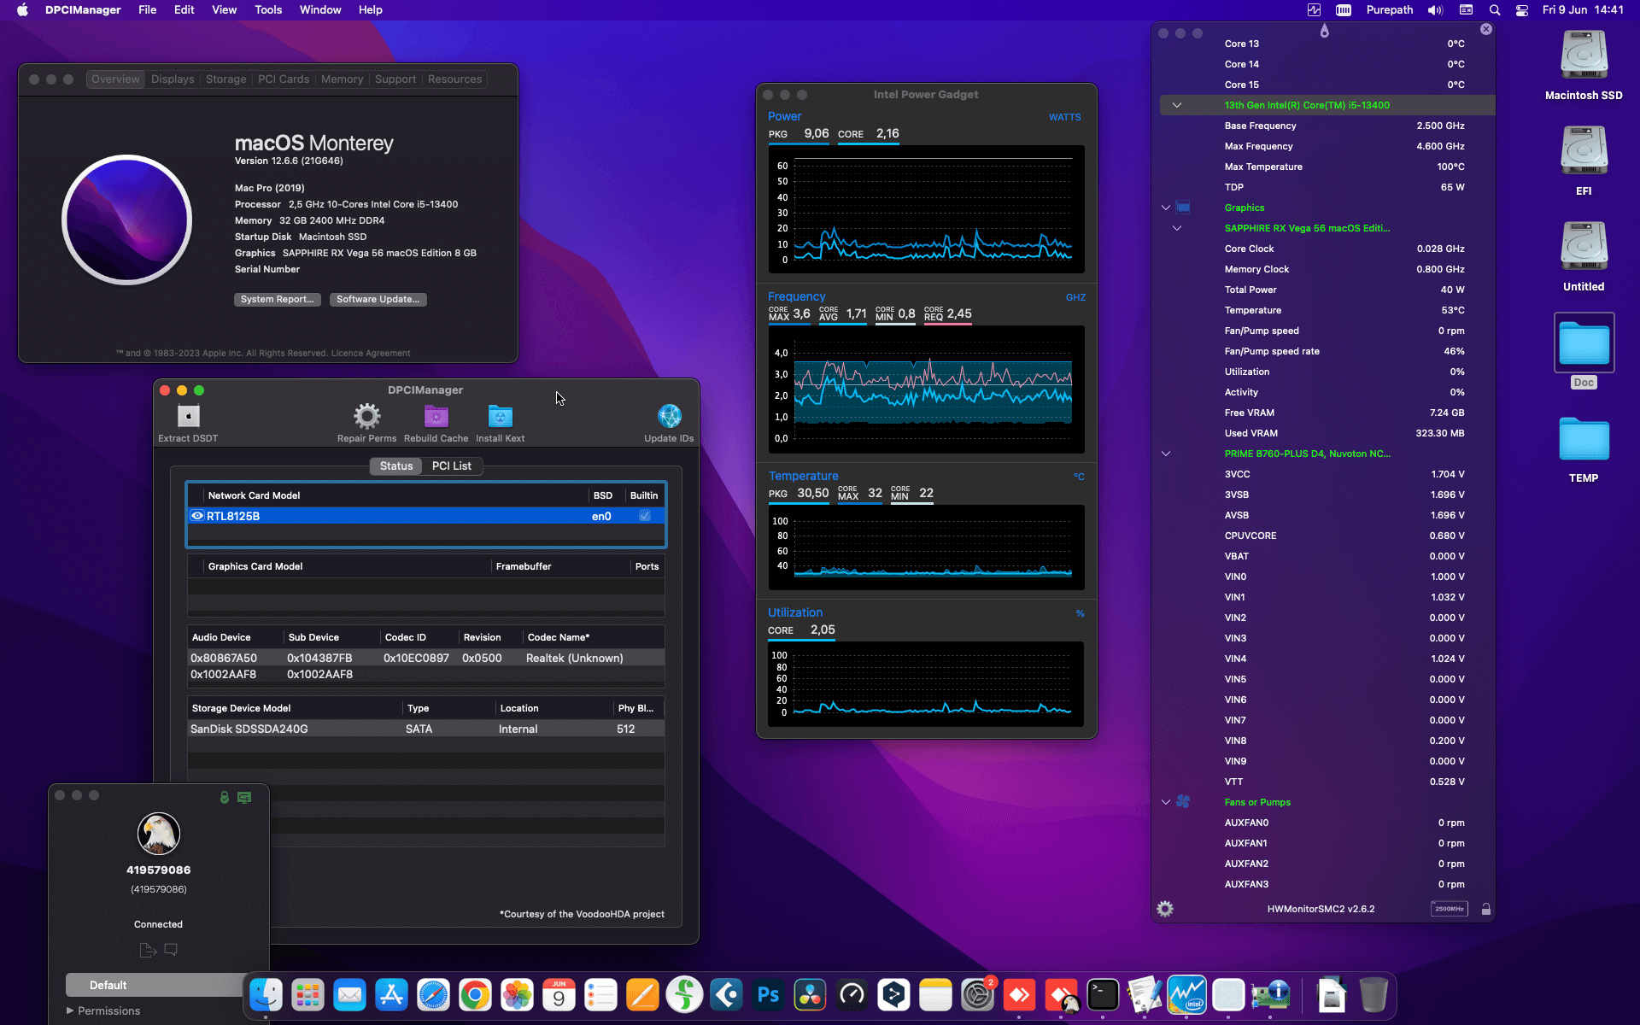Open Finder from the Dock
Screen dimensions: 1640x1025
pos(266,995)
